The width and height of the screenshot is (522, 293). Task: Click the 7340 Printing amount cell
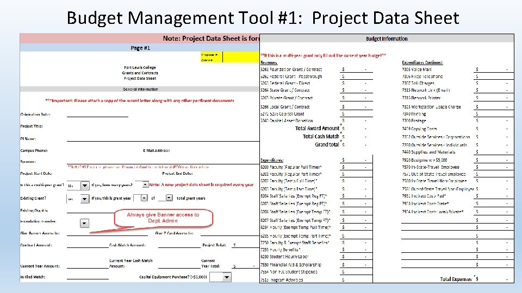tap(494, 114)
